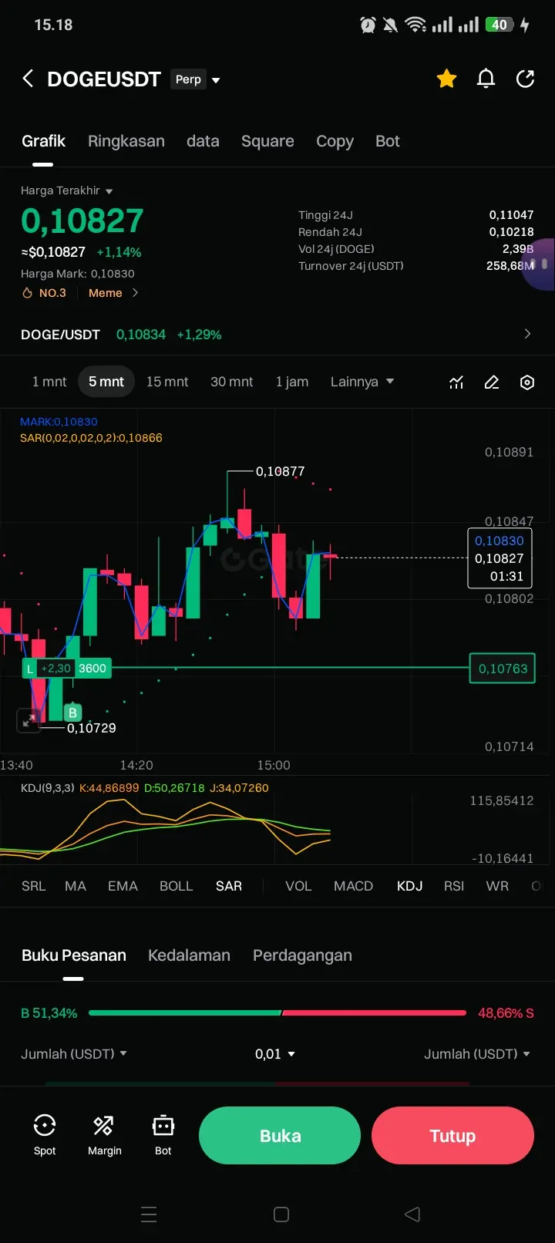Open the NO.3 ranking tag
The height and width of the screenshot is (1243, 555).
pyautogui.click(x=45, y=293)
